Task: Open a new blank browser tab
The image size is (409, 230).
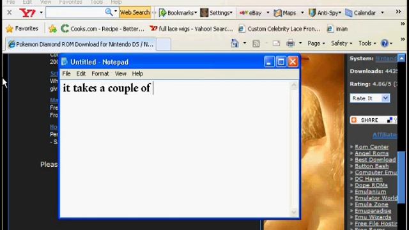Action: point(164,44)
